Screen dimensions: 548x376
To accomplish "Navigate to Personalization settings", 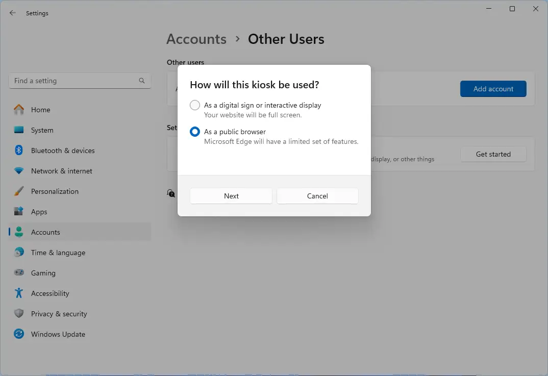I will coord(80,191).
